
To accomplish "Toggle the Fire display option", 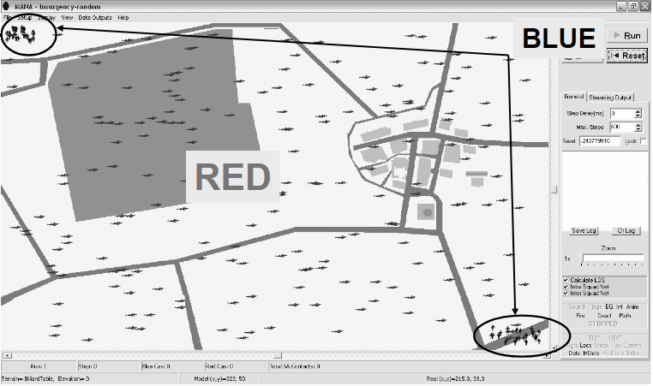I will (580, 316).
